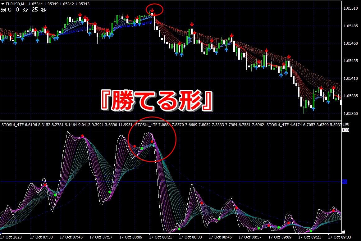Click the 17 Oct 08:33 time label

tap(190, 237)
